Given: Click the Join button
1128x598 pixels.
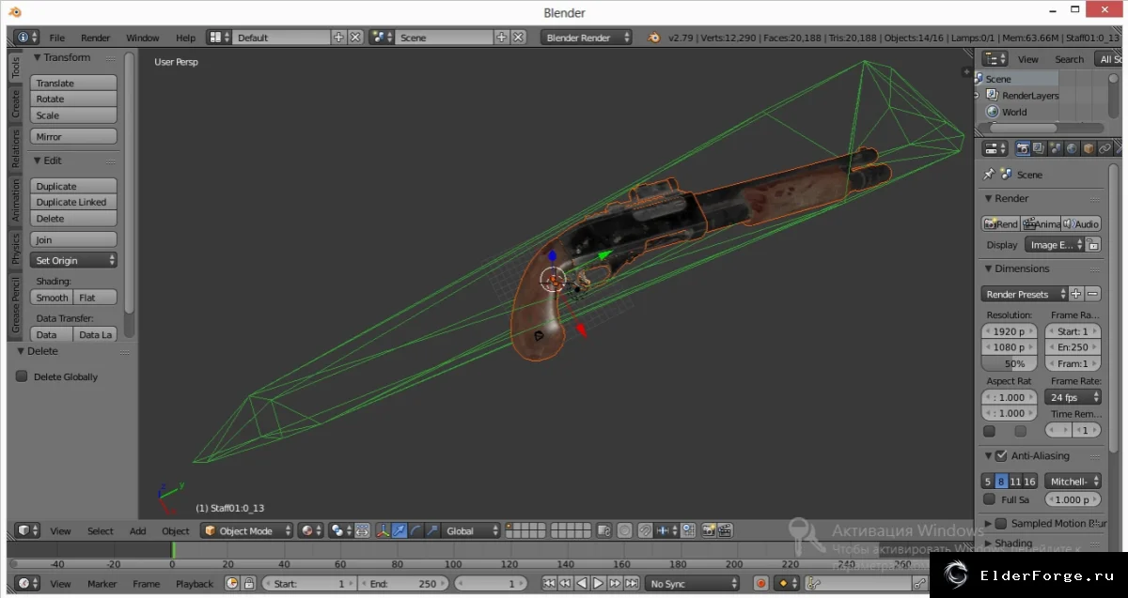Looking at the screenshot, I should [x=74, y=239].
